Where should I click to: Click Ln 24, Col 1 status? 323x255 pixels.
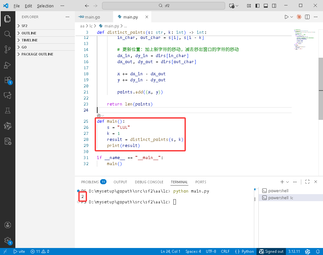click(170, 251)
